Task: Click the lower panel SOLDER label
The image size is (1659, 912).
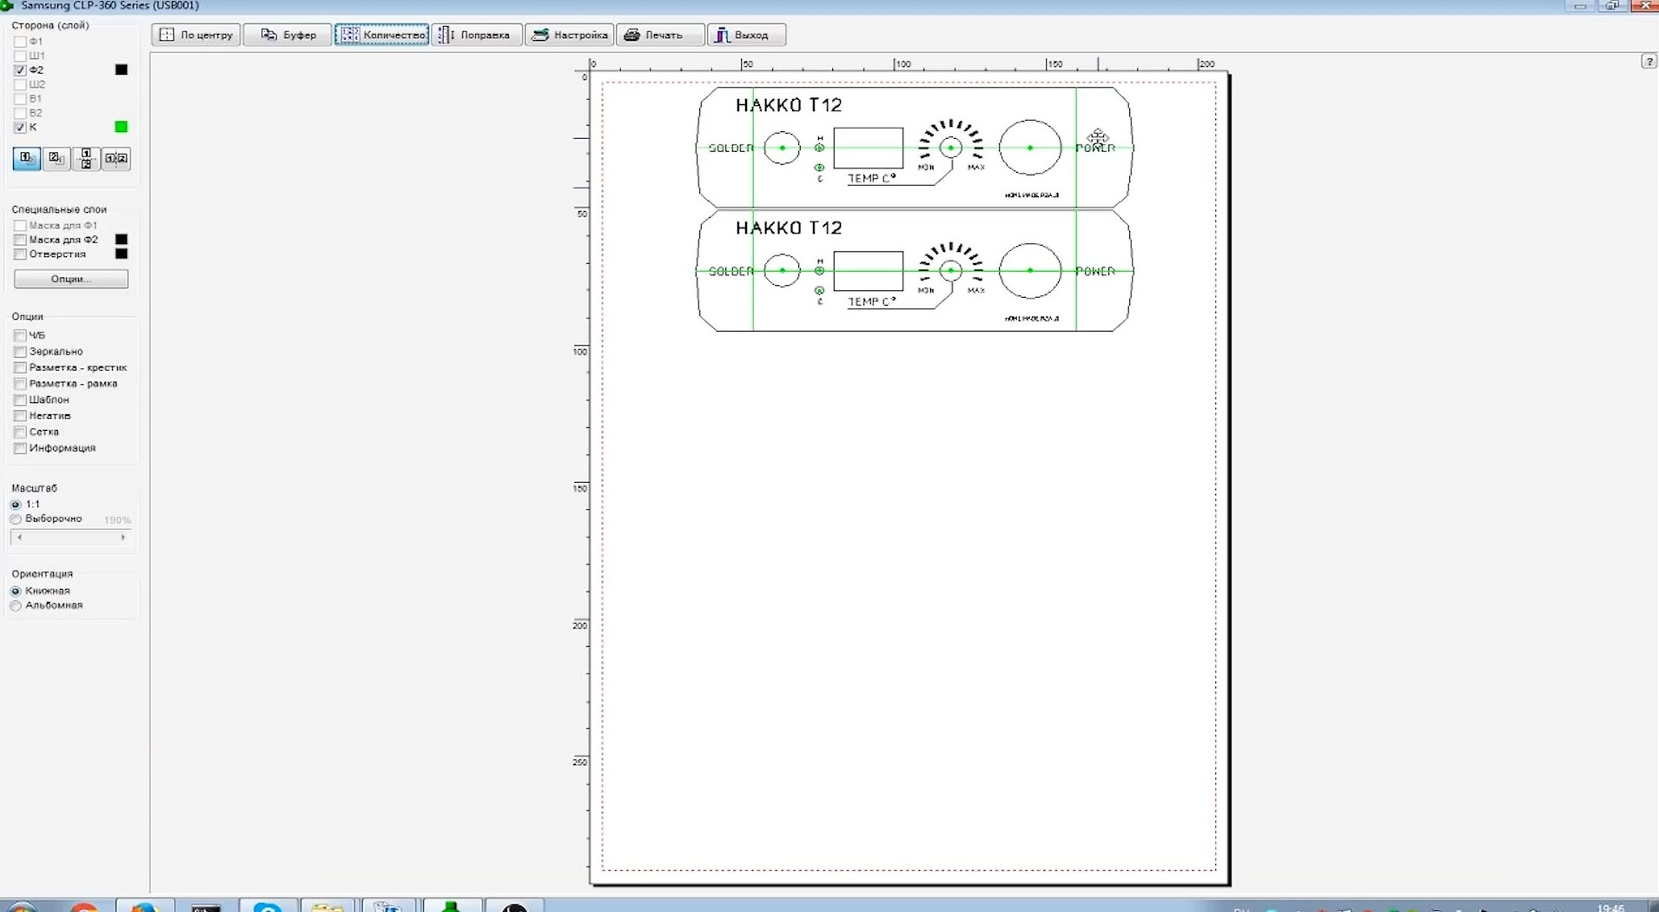Action: click(730, 271)
